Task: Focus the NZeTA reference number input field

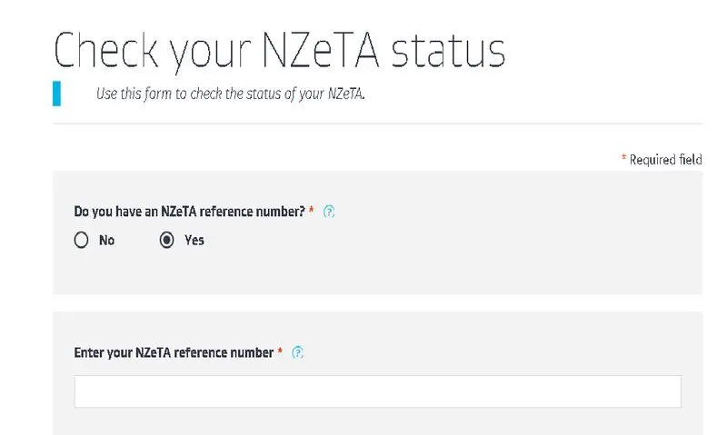Action: pos(377,391)
